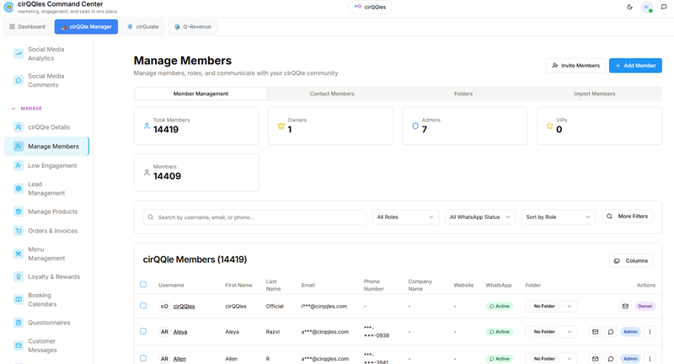Click the member search input field
The height and width of the screenshot is (364, 674).
254,217
